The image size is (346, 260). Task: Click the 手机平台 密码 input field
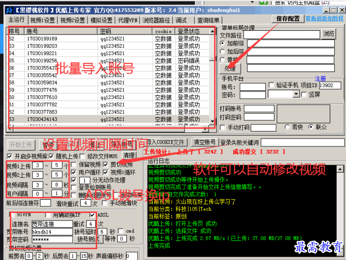(x=253, y=95)
